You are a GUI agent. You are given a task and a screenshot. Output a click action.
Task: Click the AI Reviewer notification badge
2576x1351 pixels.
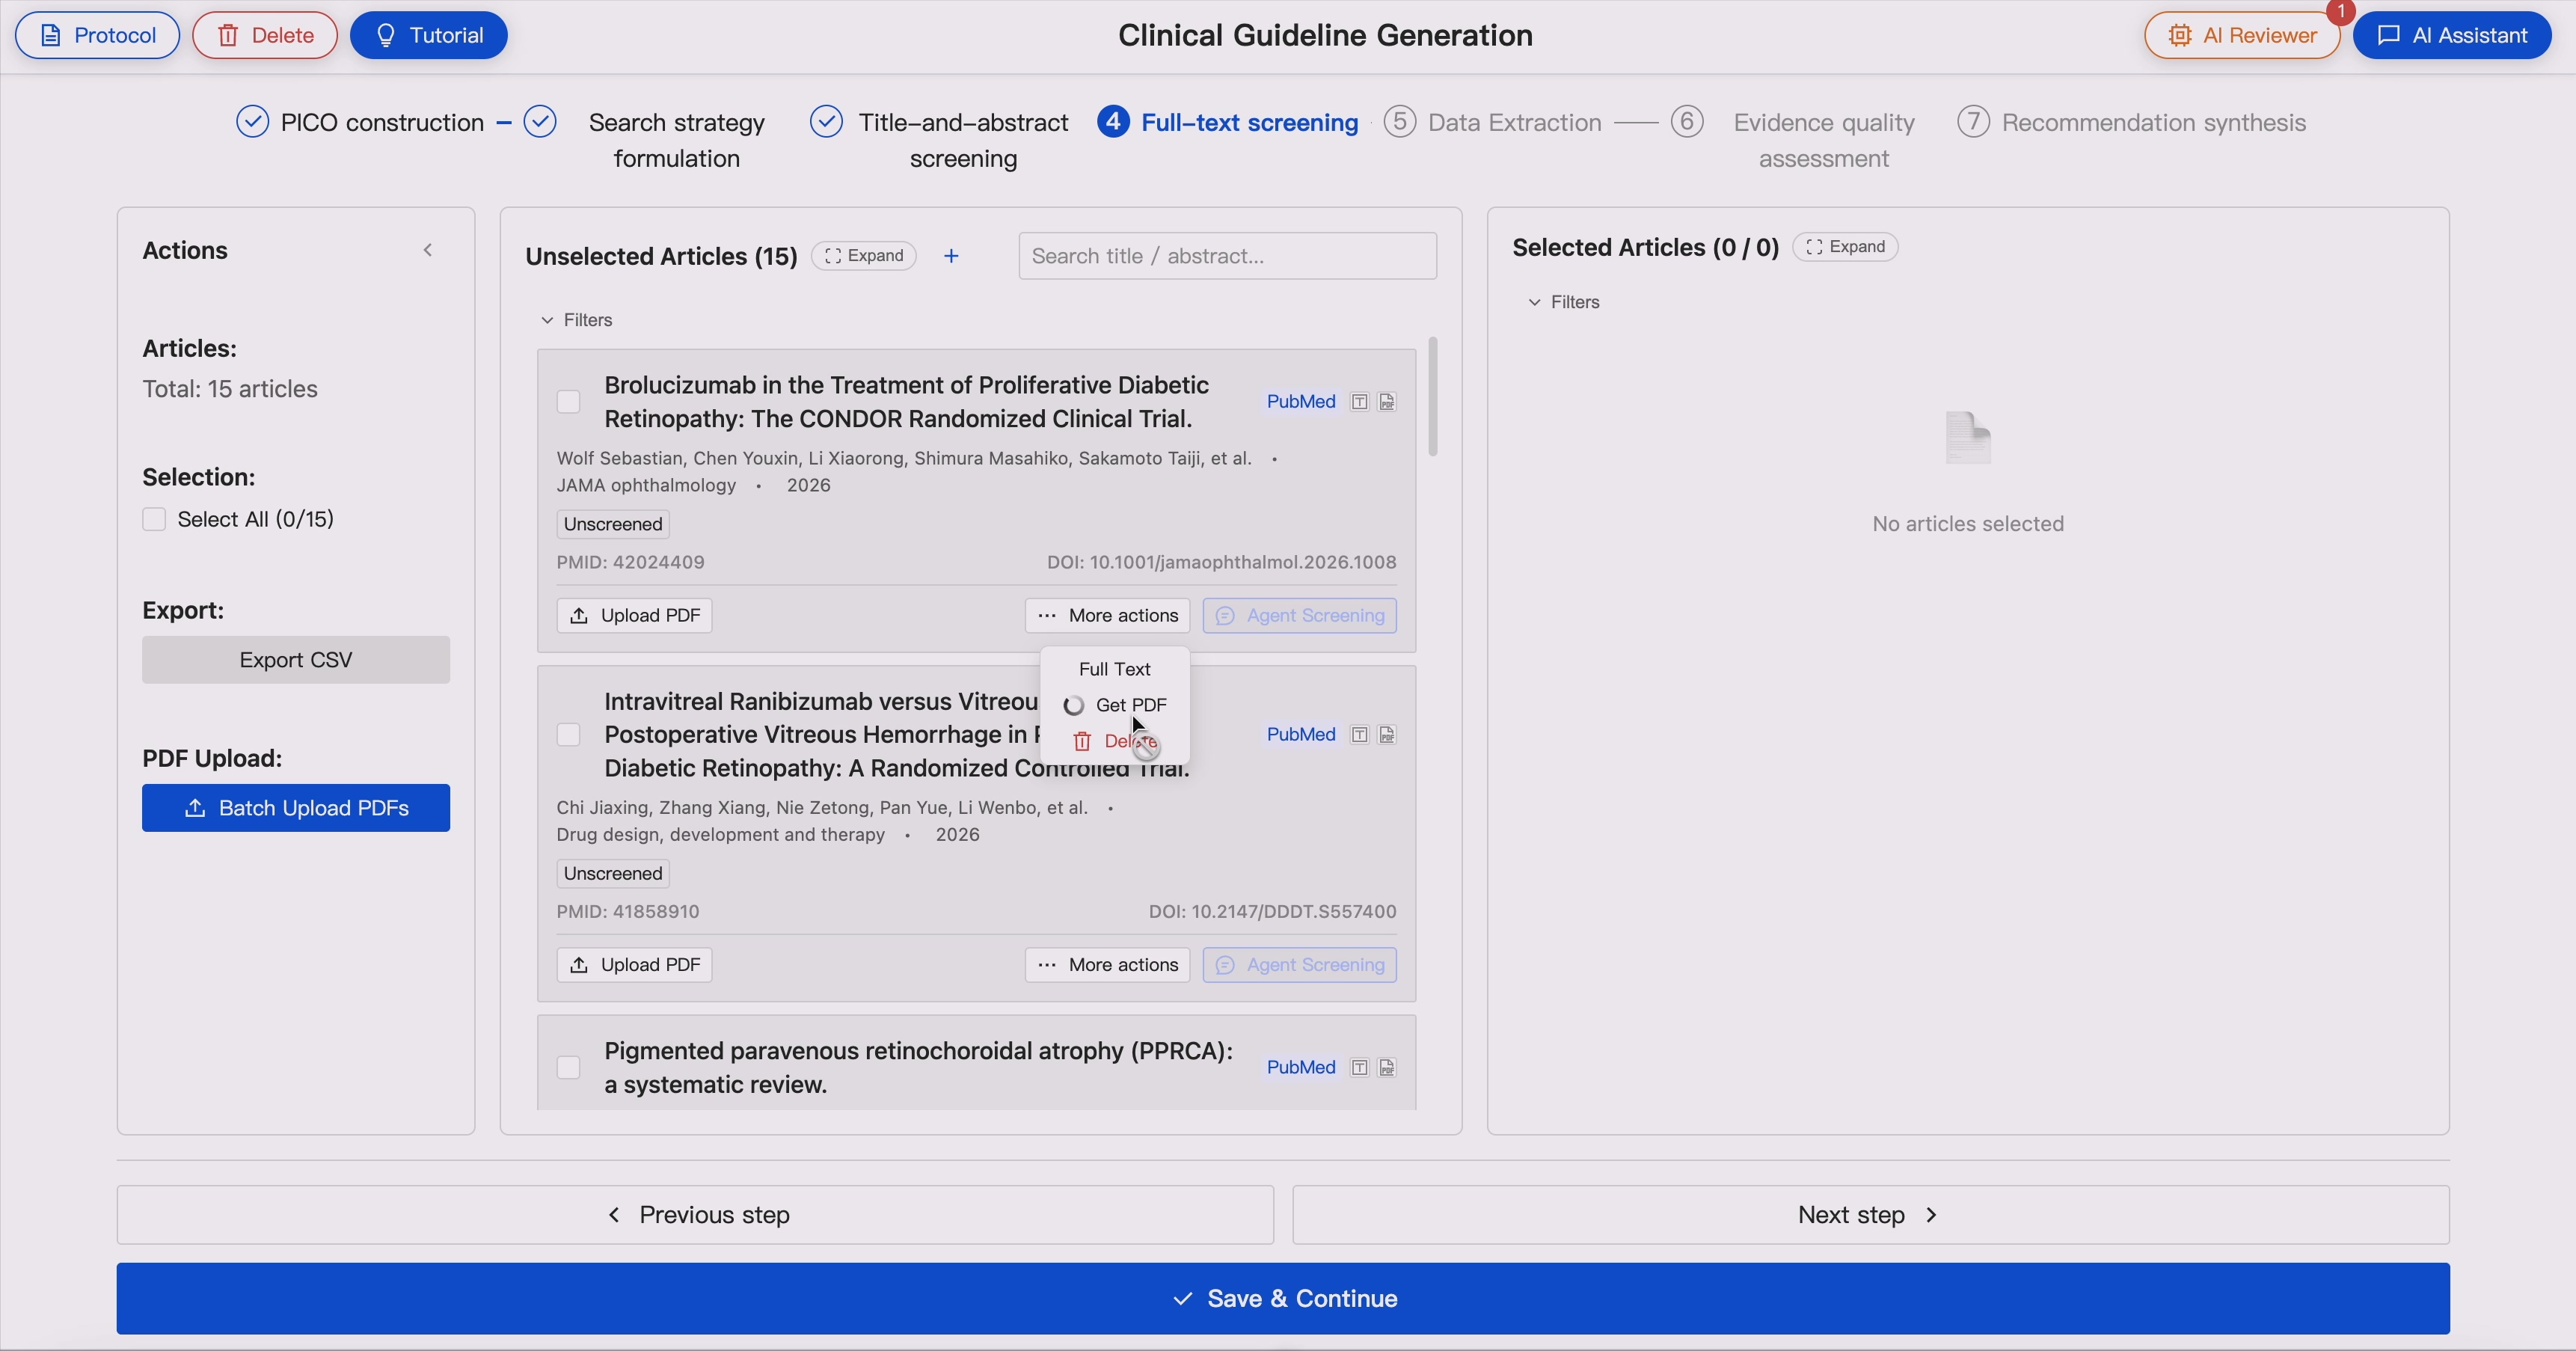coord(2340,11)
